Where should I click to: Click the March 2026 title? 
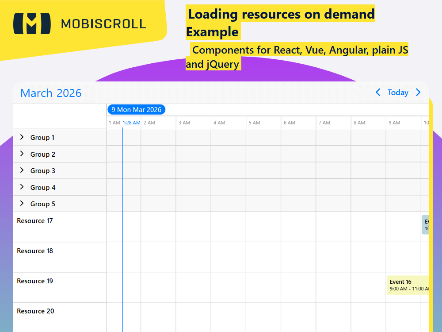[50, 93]
